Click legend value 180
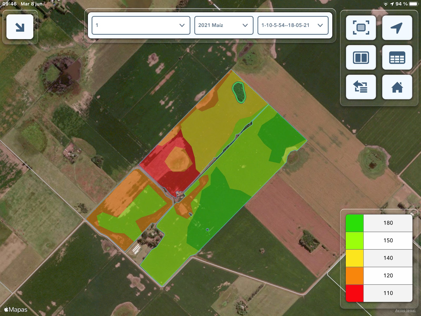 [388, 223]
